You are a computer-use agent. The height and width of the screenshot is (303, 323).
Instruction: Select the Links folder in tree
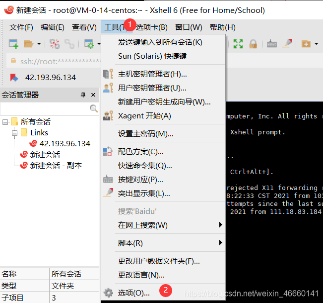point(39,133)
